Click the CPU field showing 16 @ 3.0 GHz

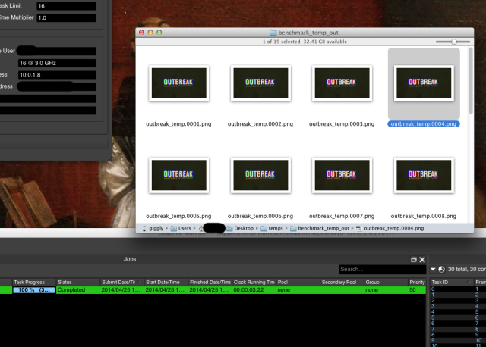tap(57, 63)
